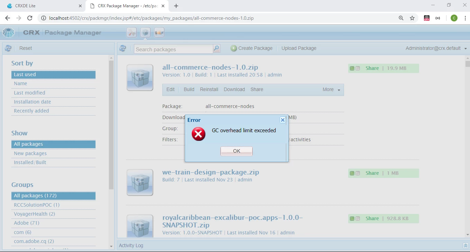Toggle grey status box of royalcaribbean package
Viewport: 470px width, 252px height.
click(x=358, y=219)
